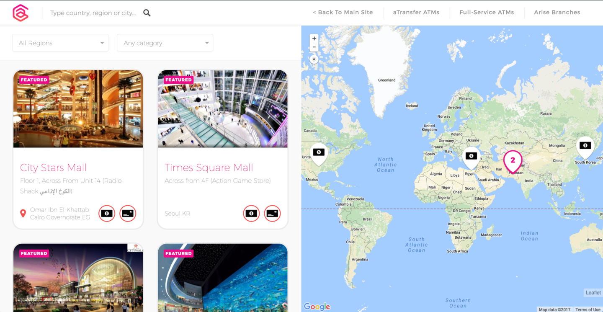Screen dimensions: 603x312
Task: Click the cash icon on City Stars Mall card
Action: tap(107, 214)
